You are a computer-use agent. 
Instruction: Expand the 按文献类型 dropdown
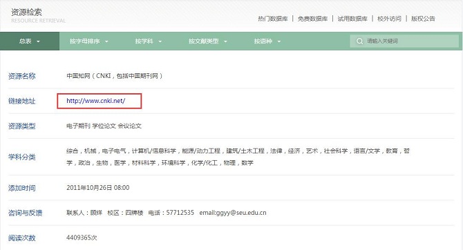coord(208,41)
